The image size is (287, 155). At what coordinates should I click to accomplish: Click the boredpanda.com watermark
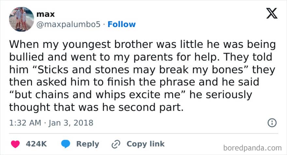tap(252, 148)
